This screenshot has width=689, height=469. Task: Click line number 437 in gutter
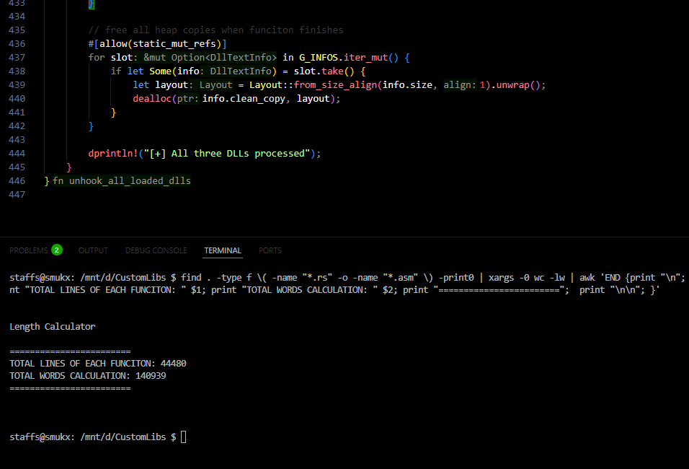(x=17, y=58)
